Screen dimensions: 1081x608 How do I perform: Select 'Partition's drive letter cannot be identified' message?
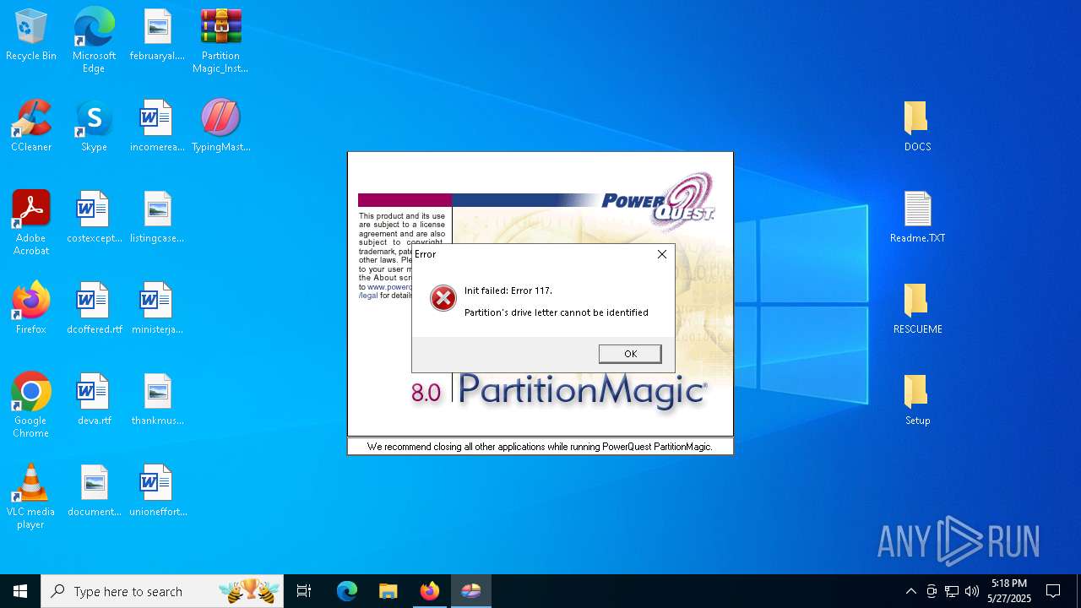[557, 312]
